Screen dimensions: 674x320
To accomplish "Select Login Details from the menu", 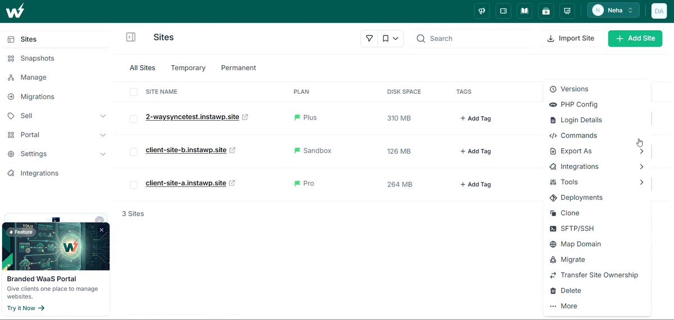I will pos(596,120).
